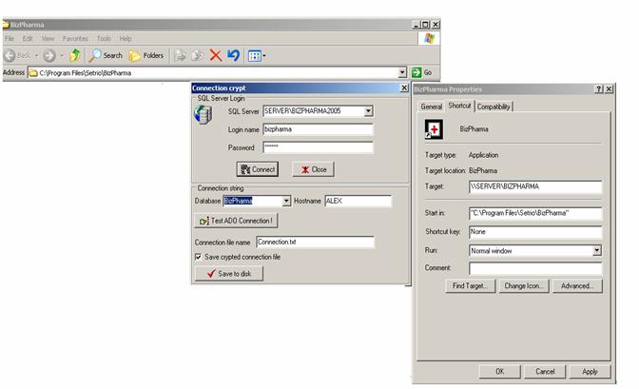Click the Advanced button
639x389 pixels.
point(577,286)
